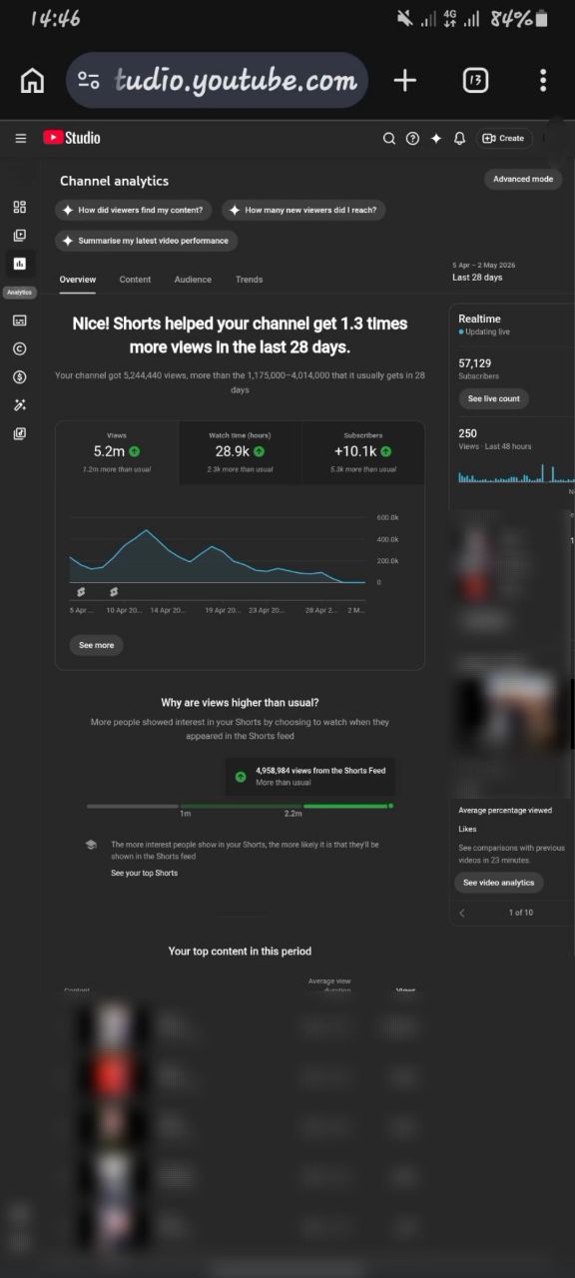575x1278 pixels.
Task: Click the Advanced mode button
Action: click(523, 179)
